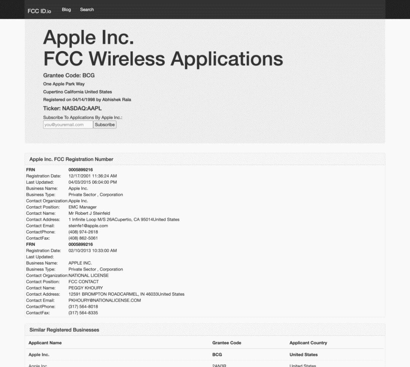The height and width of the screenshot is (367, 410).
Task: Open the BCG grantee code entry
Action: click(x=217, y=355)
